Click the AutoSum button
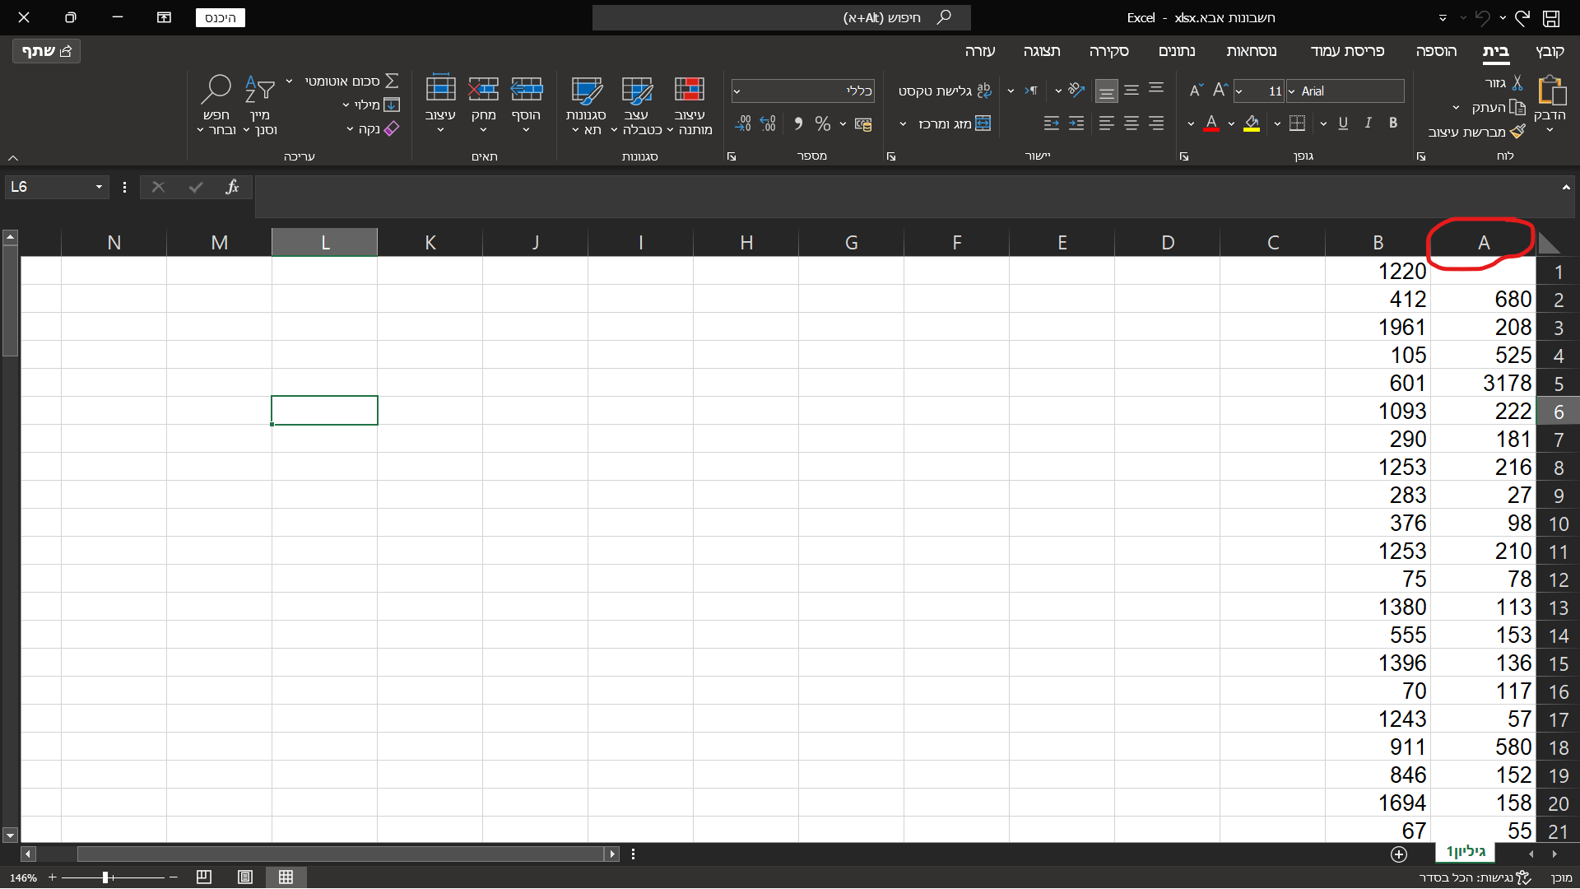This screenshot has height=889, width=1580. (392, 81)
